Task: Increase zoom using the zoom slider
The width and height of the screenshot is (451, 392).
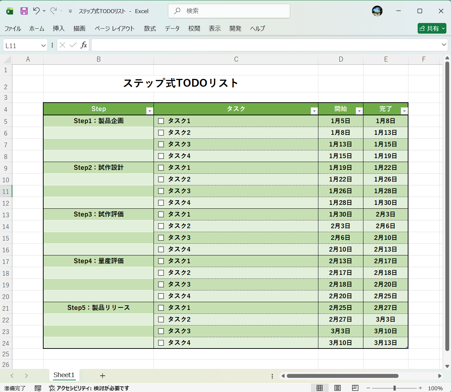Action: coord(420,388)
